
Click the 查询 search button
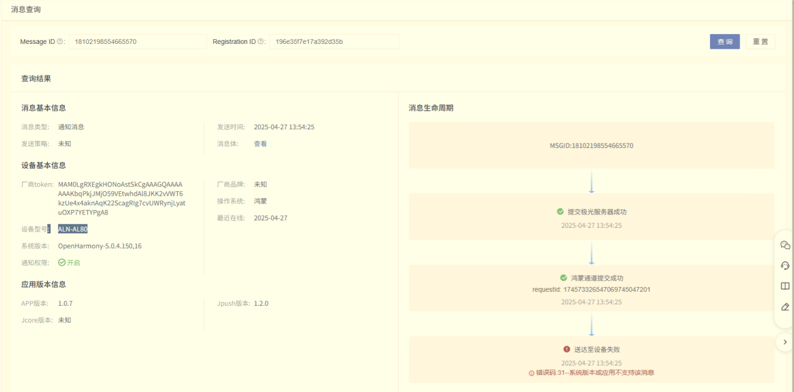point(724,42)
